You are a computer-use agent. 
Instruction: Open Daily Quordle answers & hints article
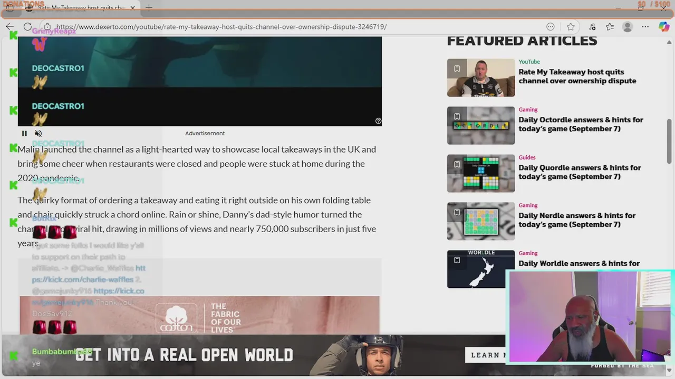(580, 172)
